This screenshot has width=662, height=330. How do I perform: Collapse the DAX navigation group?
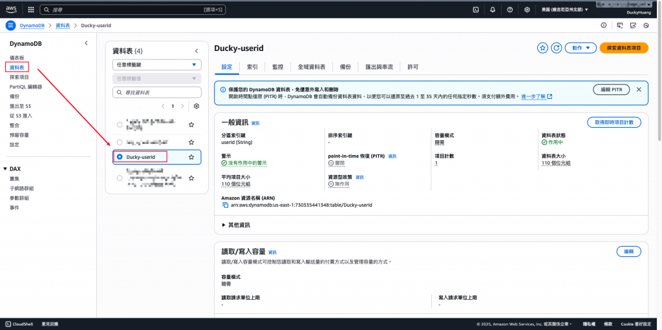click(x=5, y=169)
